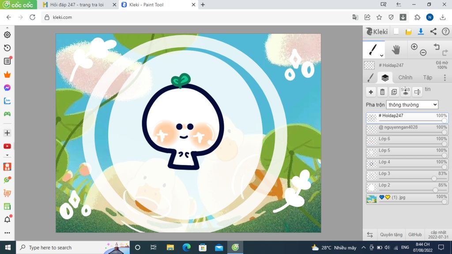Screen dimensions: 452x254
Task: Create a new blank image
Action: pyautogui.click(x=396, y=31)
